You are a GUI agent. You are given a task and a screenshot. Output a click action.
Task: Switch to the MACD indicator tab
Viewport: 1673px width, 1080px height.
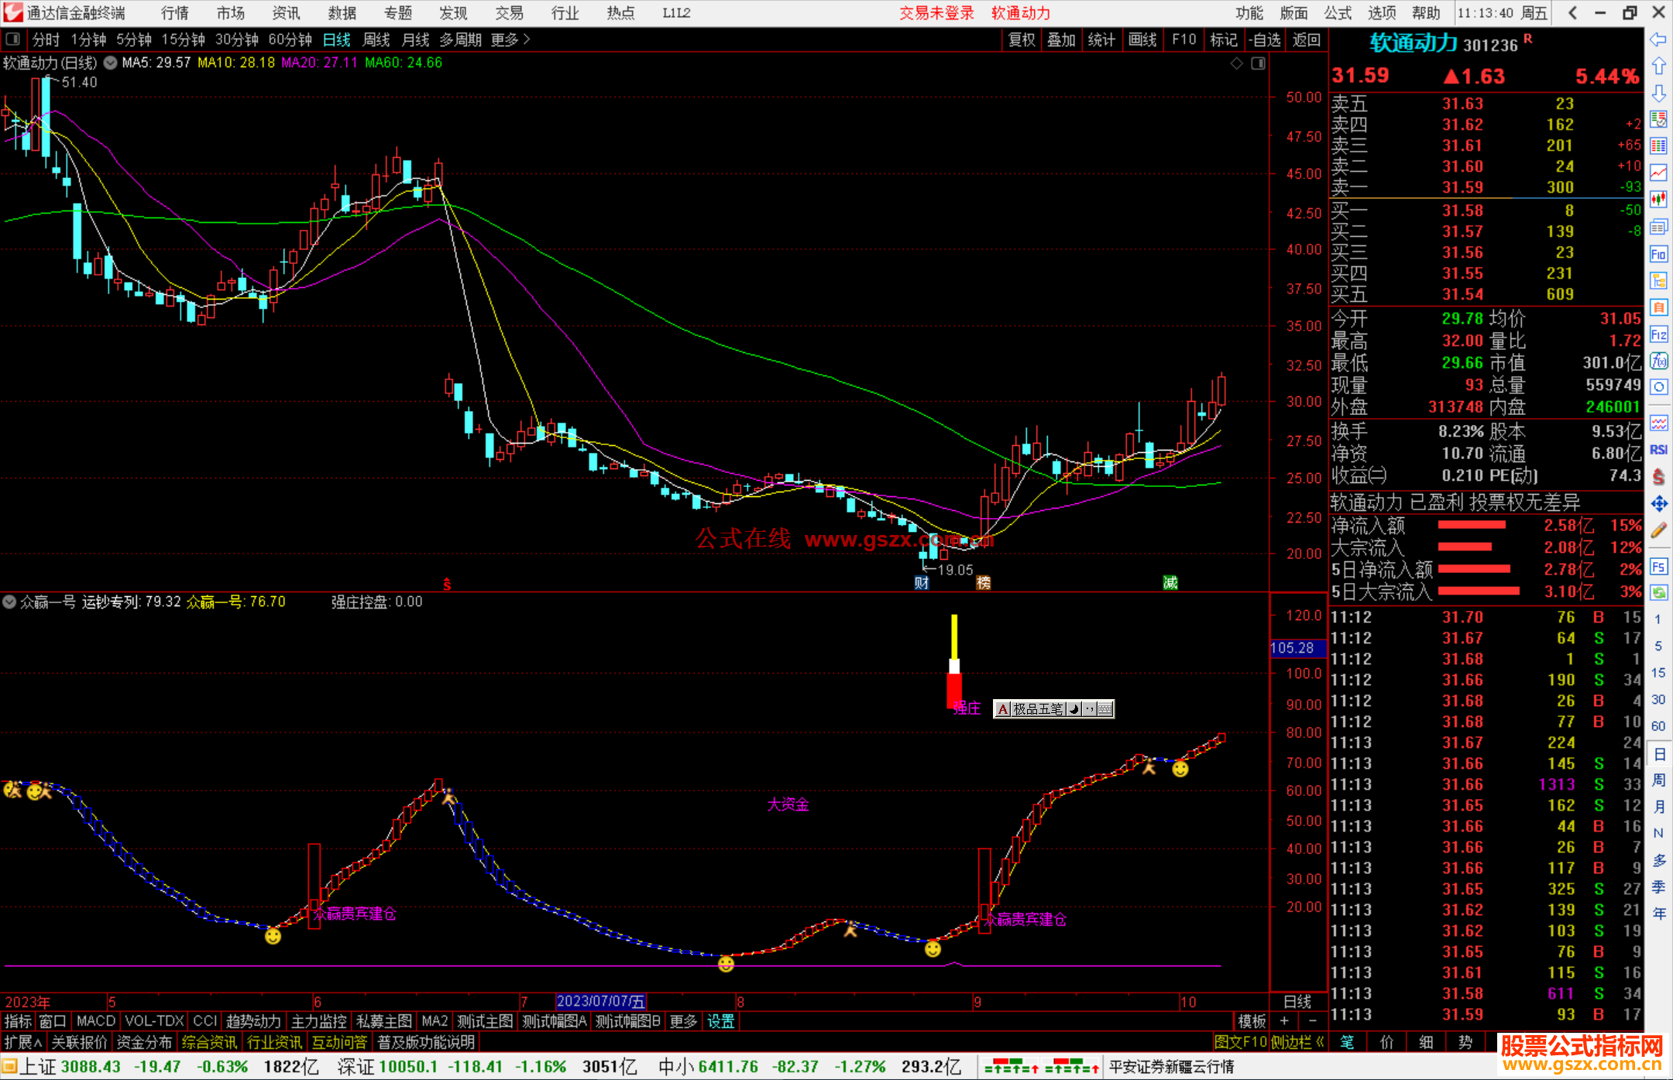[95, 1021]
